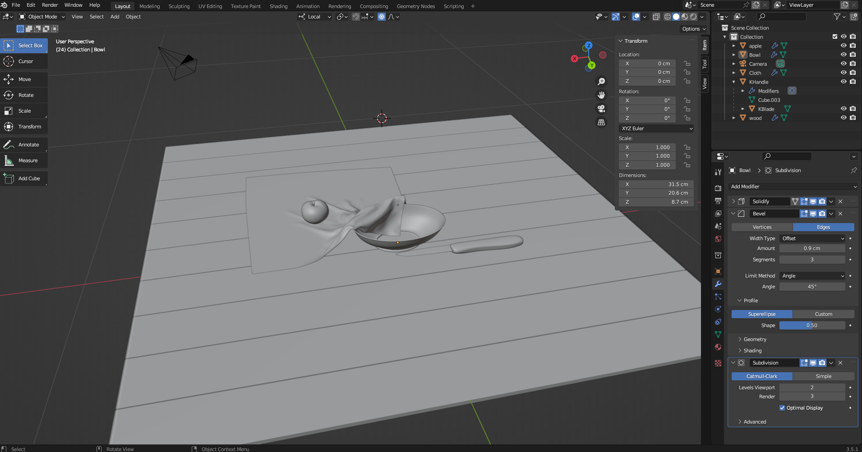Open the Object properties tab
862x452 pixels.
click(x=718, y=271)
